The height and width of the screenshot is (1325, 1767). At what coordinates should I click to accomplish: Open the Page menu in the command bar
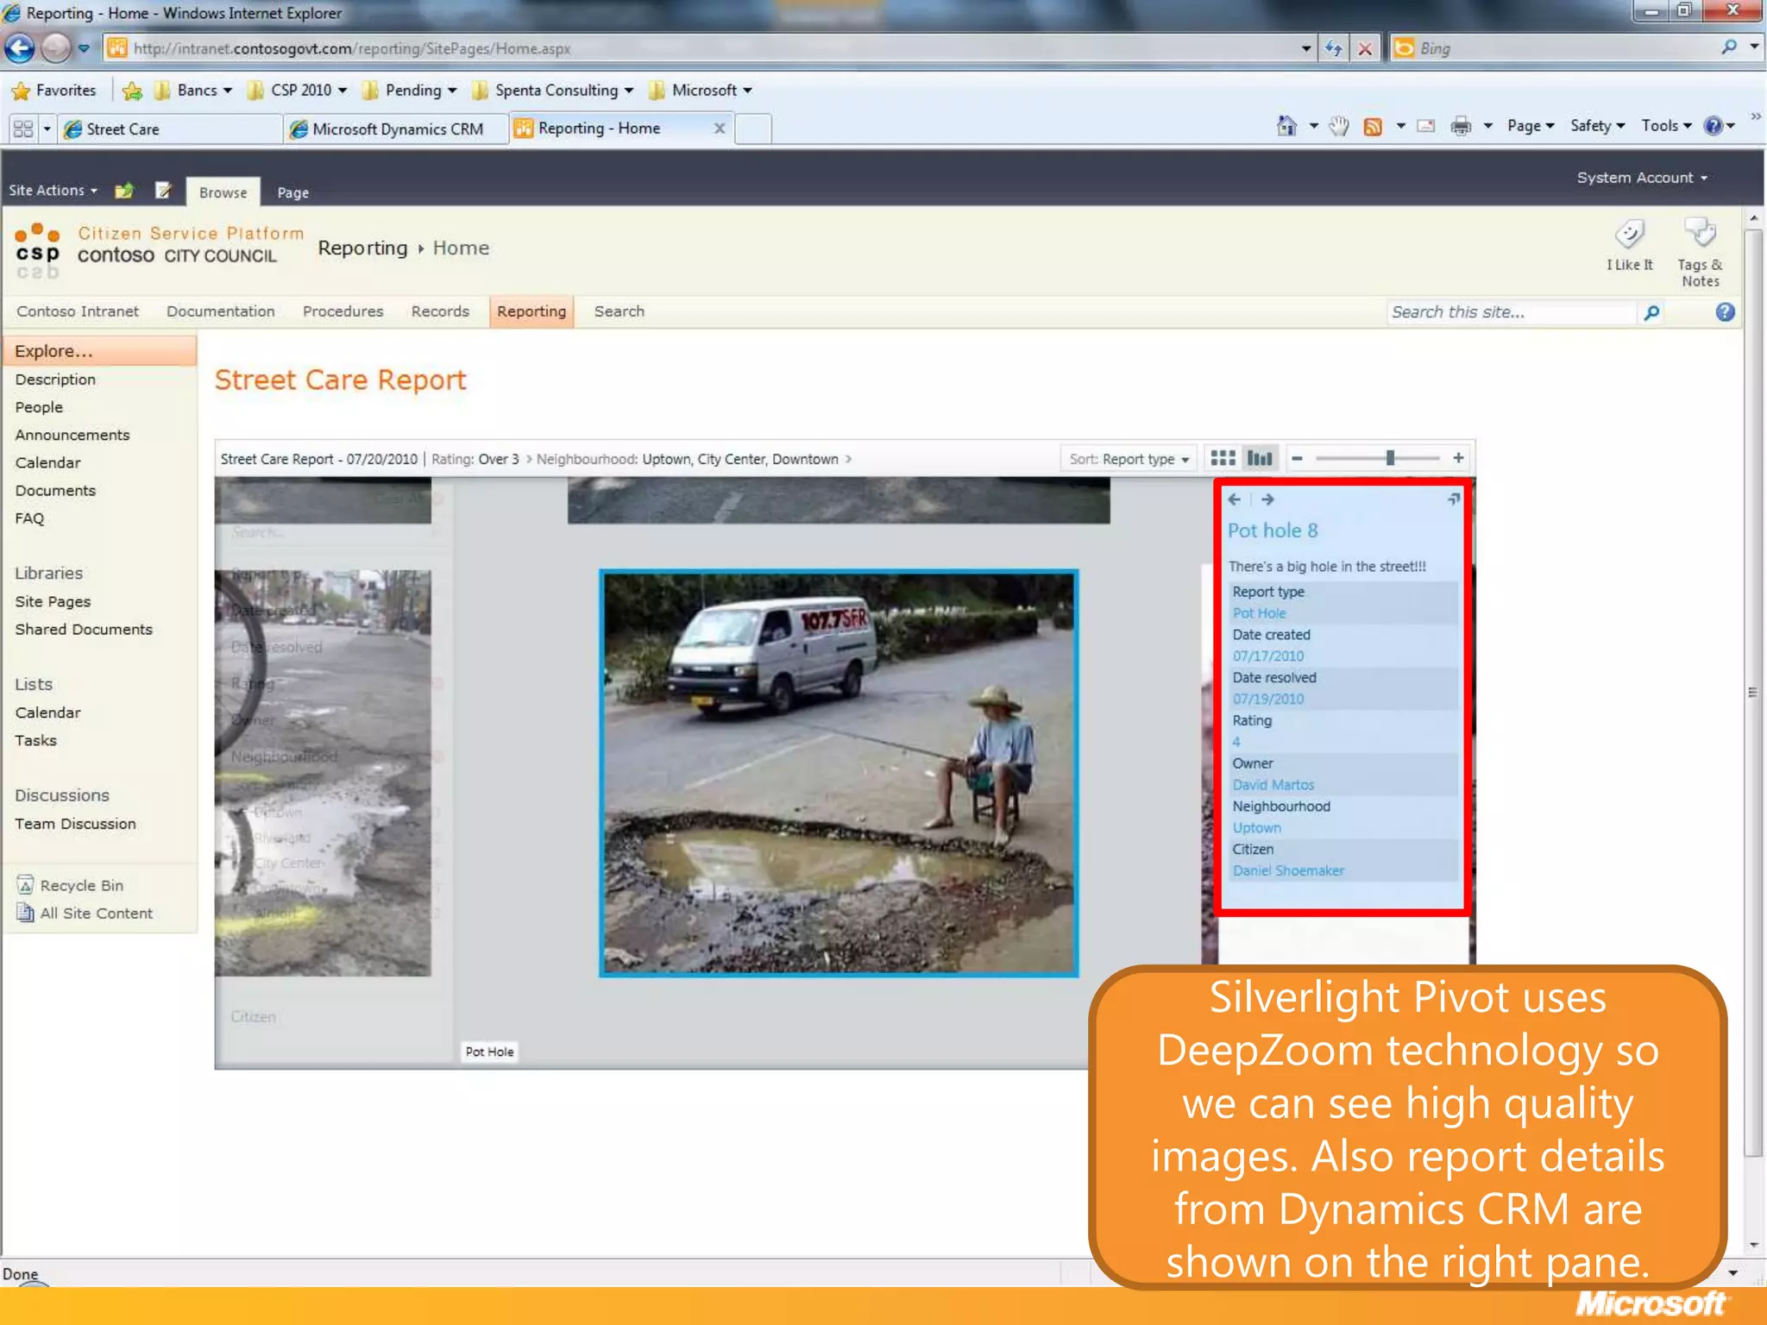click(x=1531, y=126)
